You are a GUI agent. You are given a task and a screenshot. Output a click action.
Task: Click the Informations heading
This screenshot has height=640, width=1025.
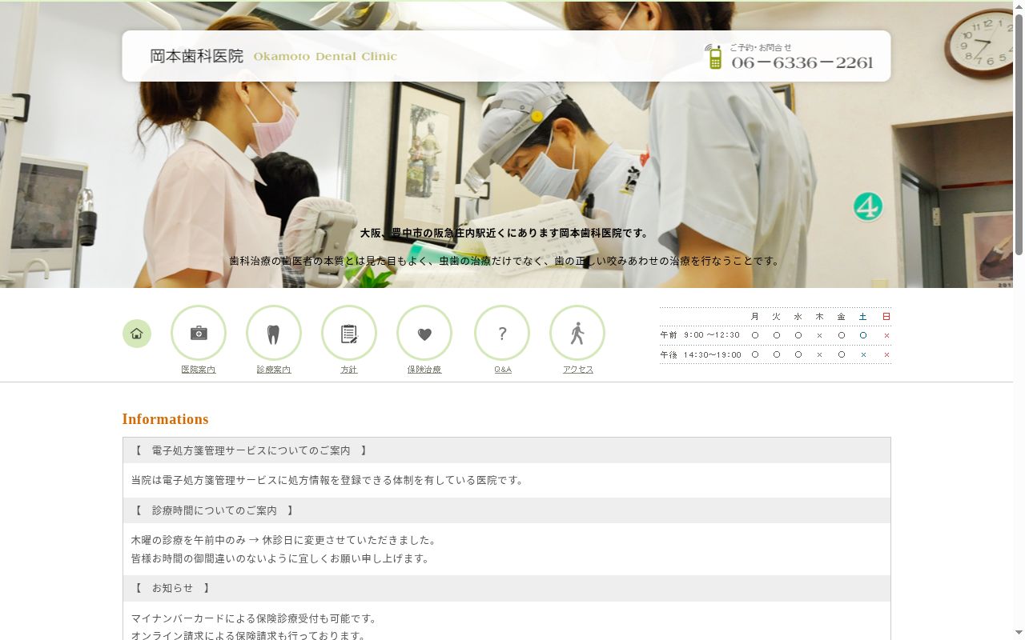165,419
